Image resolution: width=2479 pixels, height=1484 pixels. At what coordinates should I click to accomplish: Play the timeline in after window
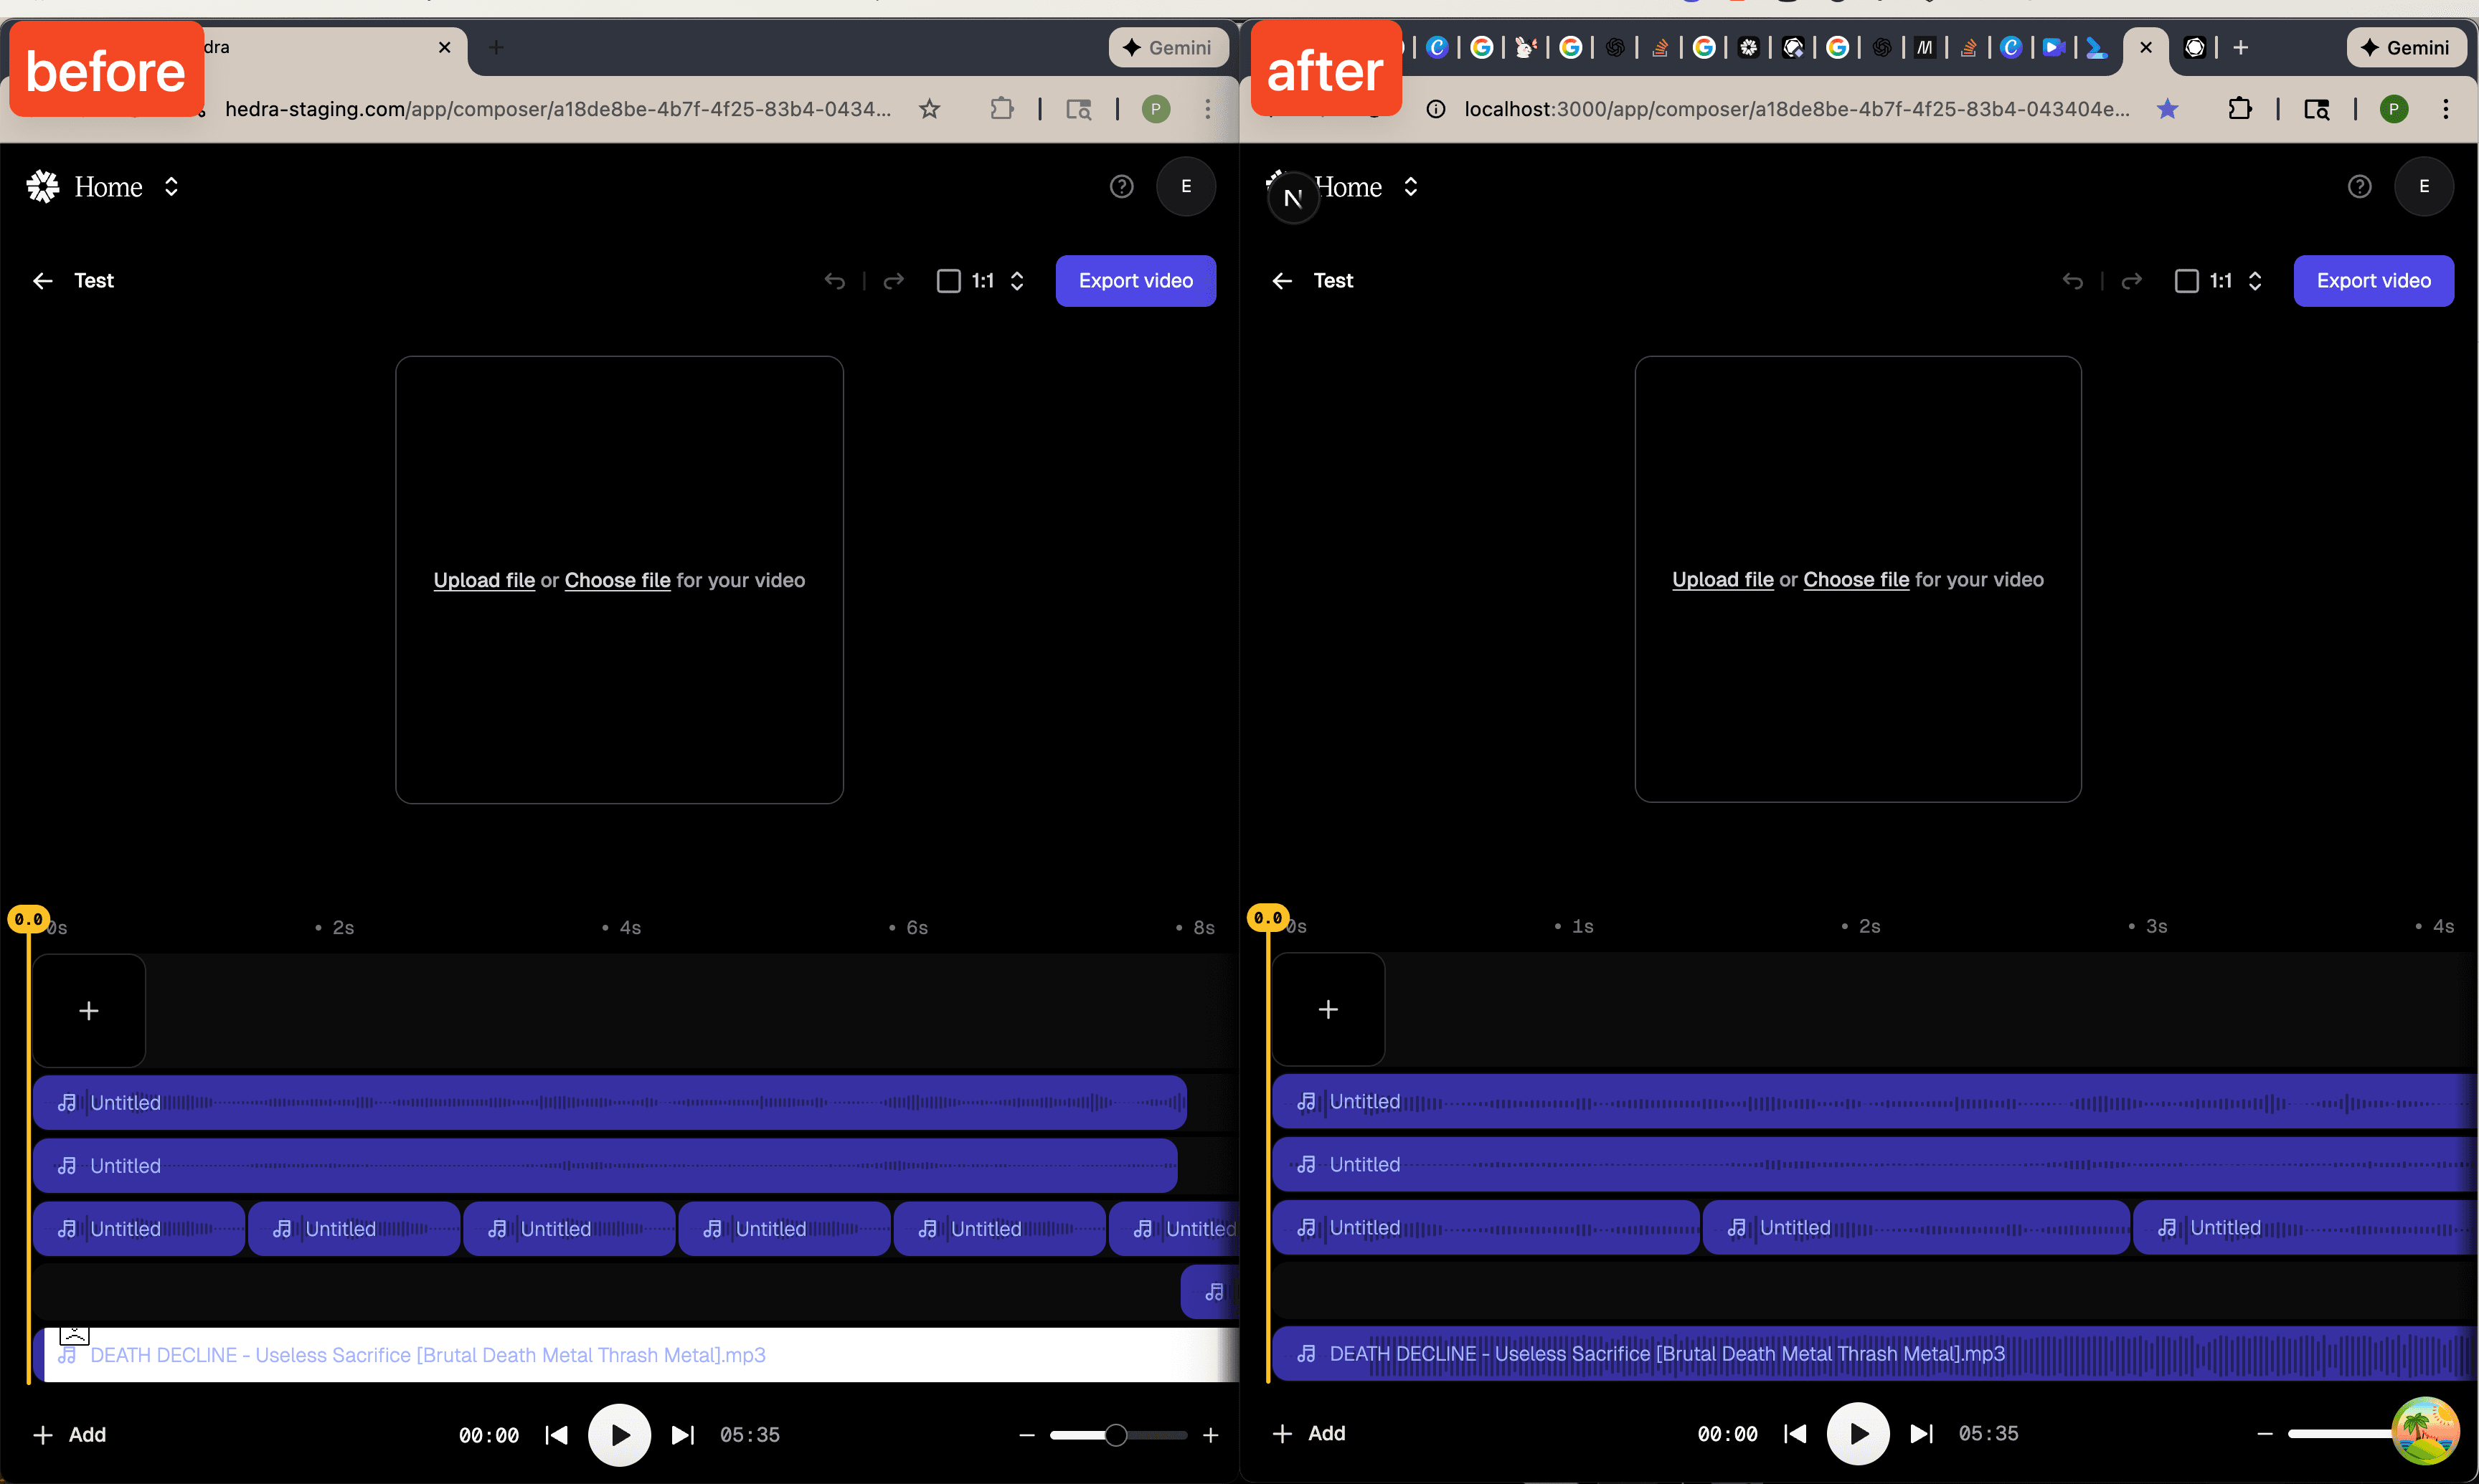point(1858,1434)
